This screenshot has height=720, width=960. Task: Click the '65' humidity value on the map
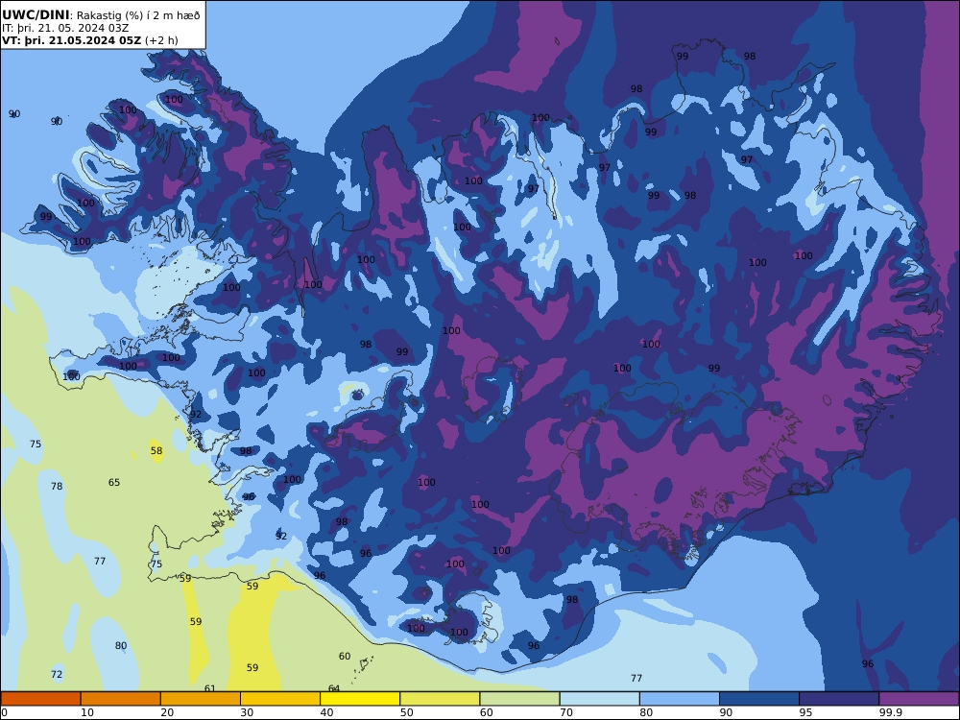click(x=114, y=483)
